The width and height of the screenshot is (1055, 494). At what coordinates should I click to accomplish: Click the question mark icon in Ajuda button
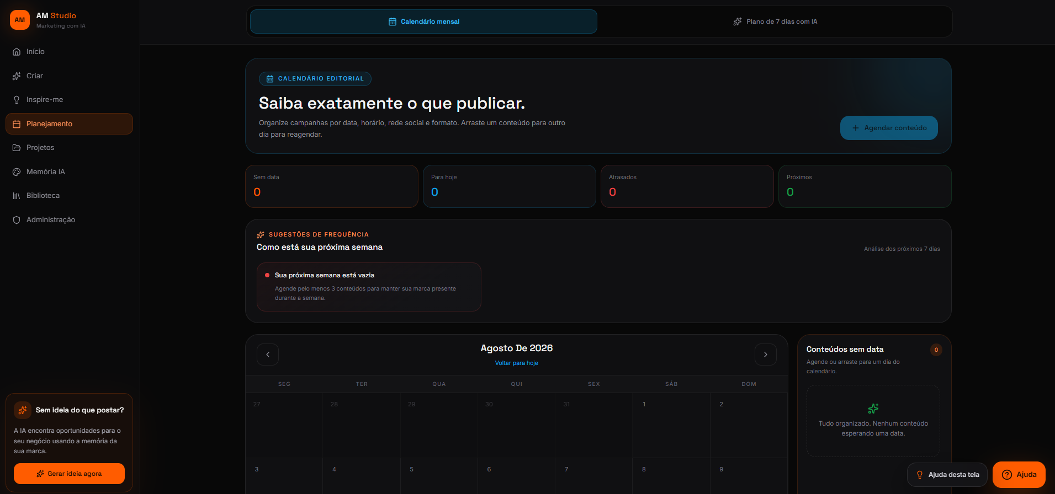[1007, 475]
